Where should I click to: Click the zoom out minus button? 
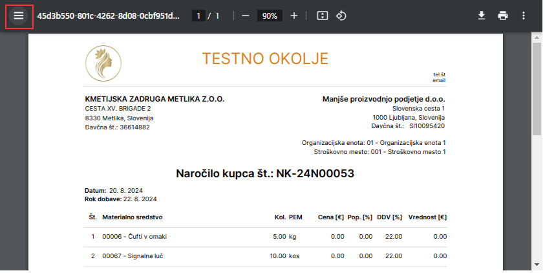245,16
